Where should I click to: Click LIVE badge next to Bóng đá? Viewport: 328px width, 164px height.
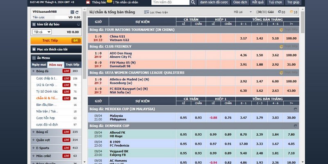click(x=66, y=71)
